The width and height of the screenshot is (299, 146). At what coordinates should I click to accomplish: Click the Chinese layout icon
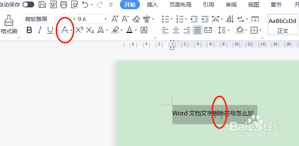(216, 19)
